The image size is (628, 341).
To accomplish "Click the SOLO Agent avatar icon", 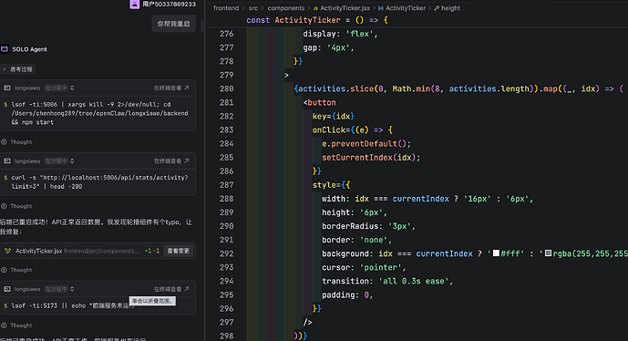I will 5,49.
